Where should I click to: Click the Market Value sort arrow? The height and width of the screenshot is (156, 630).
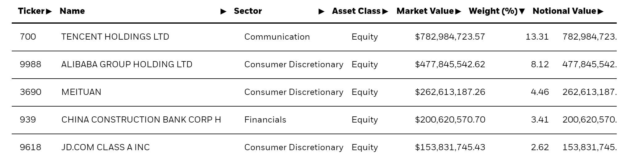point(458,12)
